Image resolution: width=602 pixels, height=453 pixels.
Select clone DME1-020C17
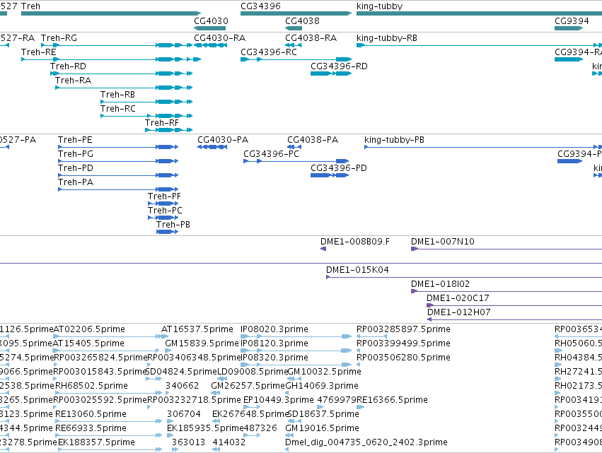pos(514,305)
